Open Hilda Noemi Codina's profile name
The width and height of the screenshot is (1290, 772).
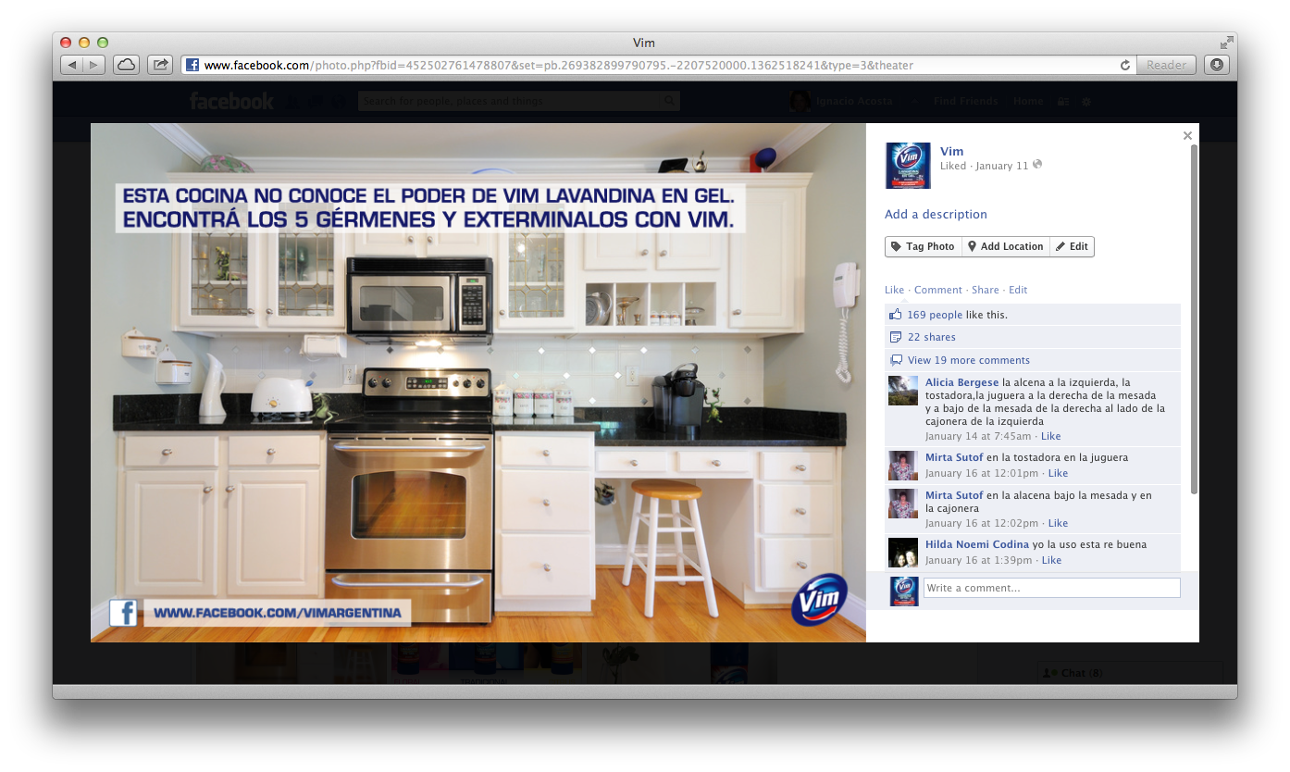977,544
